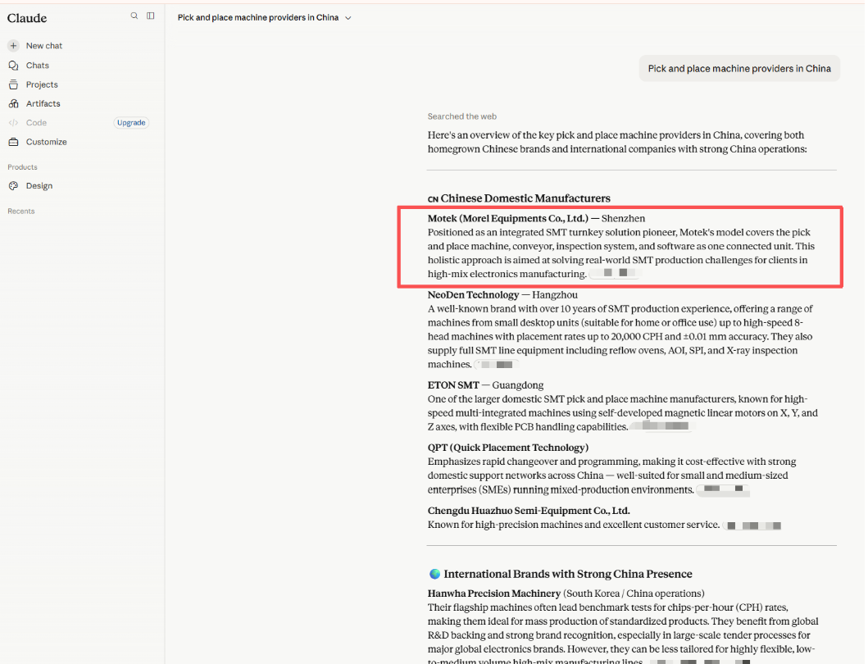Open the source citation after Motek paragraph
This screenshot has height=664, width=868.
point(616,273)
